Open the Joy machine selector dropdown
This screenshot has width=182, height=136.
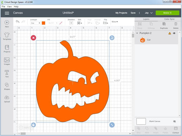(149, 13)
